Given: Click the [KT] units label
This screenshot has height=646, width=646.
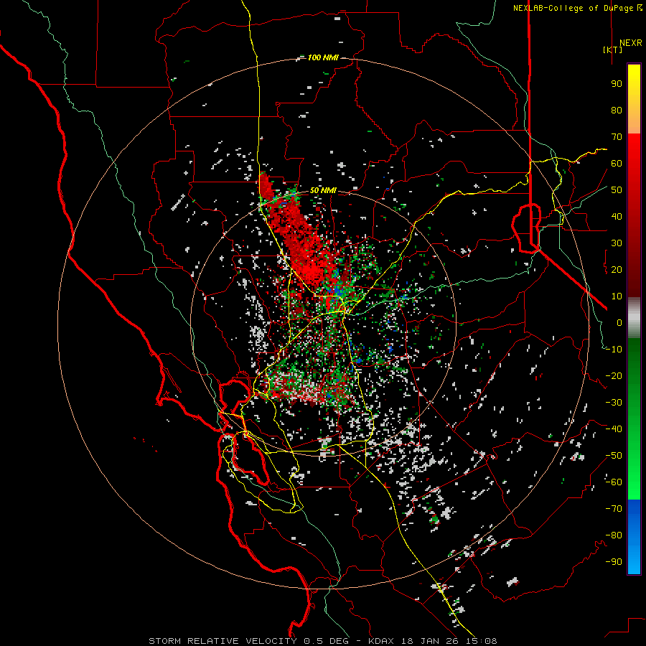Looking at the screenshot, I should click(613, 50).
